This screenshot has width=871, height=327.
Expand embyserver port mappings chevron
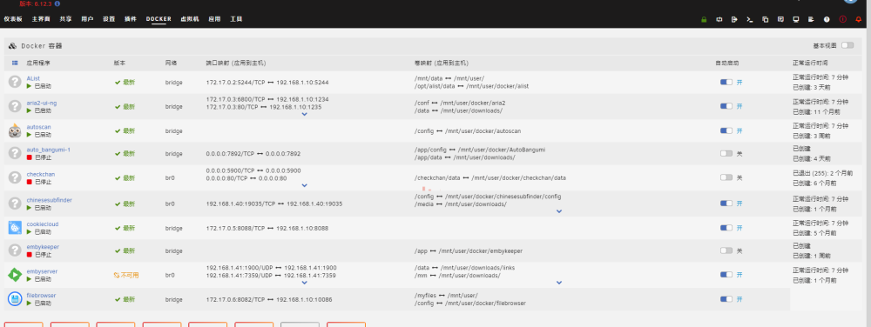[x=304, y=282]
